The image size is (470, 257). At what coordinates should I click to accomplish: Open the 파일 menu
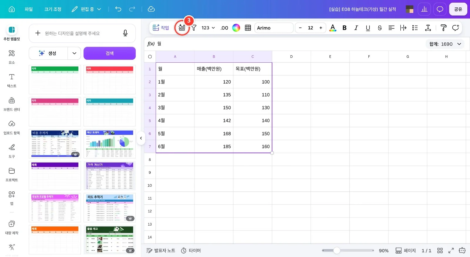[x=28, y=9]
